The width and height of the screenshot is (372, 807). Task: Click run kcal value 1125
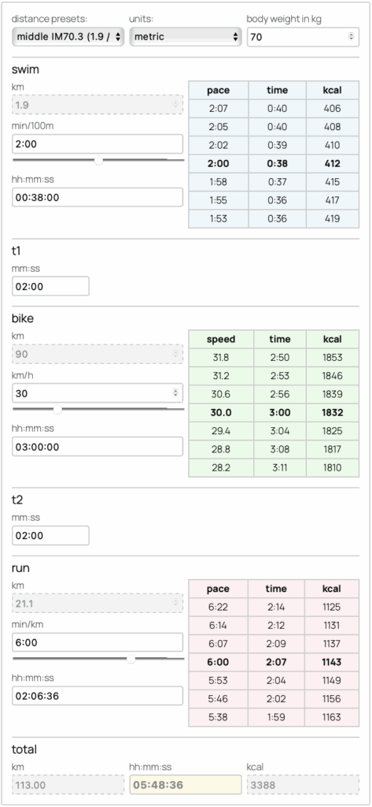[x=332, y=608]
